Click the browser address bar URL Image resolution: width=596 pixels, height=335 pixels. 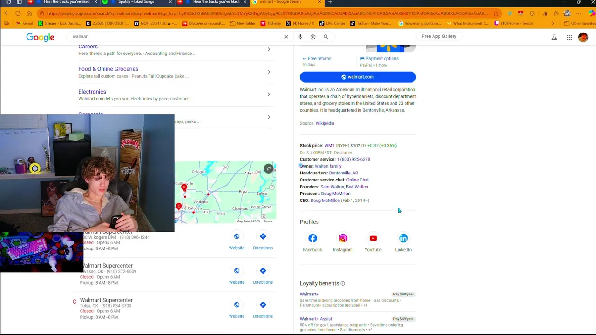click(268, 13)
